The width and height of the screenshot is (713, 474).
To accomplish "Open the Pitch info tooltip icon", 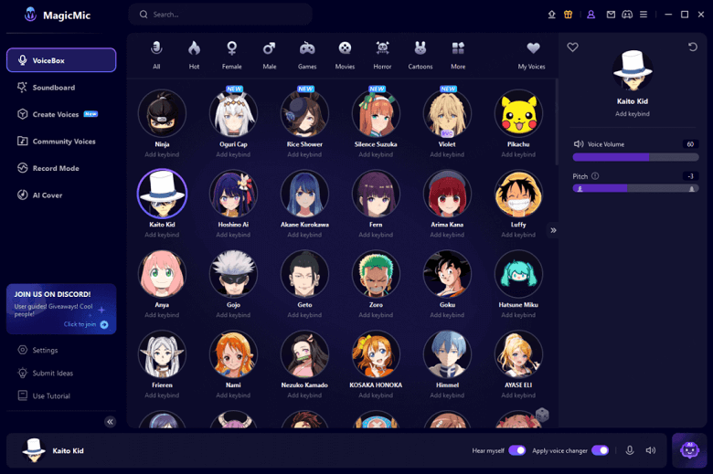I will tap(595, 176).
